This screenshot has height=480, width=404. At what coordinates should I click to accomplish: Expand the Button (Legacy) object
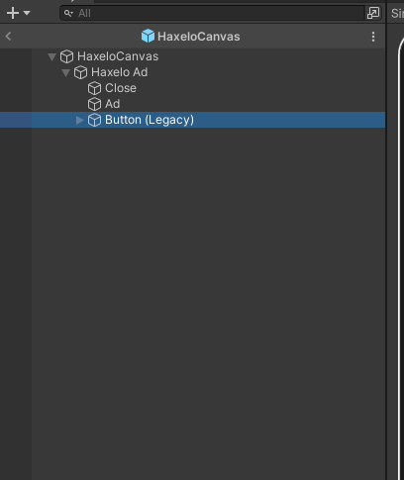(79, 120)
